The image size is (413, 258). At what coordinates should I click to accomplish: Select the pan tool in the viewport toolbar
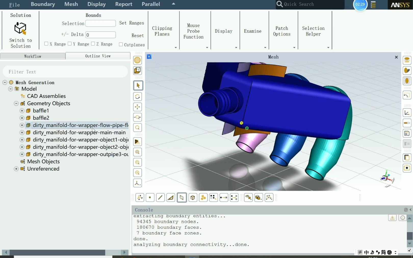[x=137, y=107]
